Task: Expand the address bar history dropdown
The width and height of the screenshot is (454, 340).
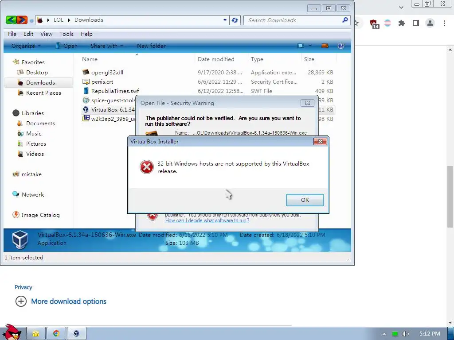Action: [225, 20]
